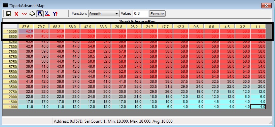Click the red X discard icon
275x127 pixels.
16,14
